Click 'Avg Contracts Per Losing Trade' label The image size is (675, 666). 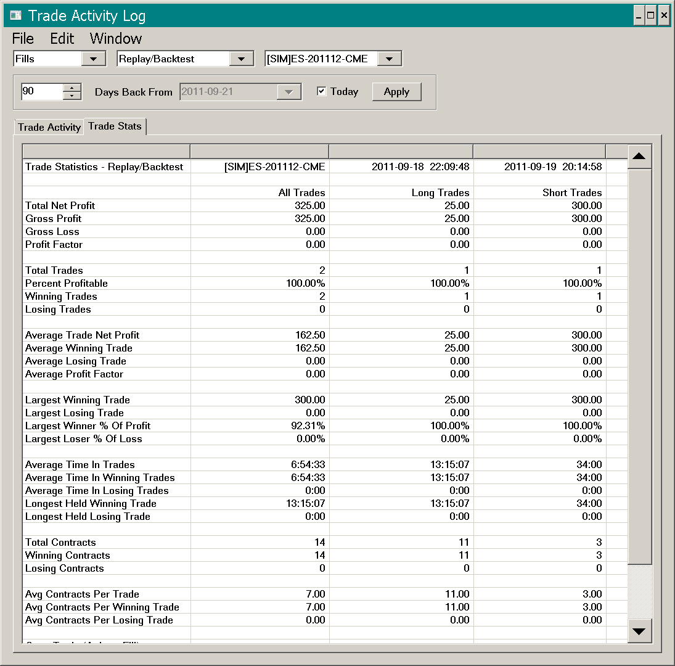99,620
